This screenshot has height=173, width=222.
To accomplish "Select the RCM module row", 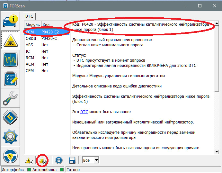I will pyautogui.click(x=47, y=58).
